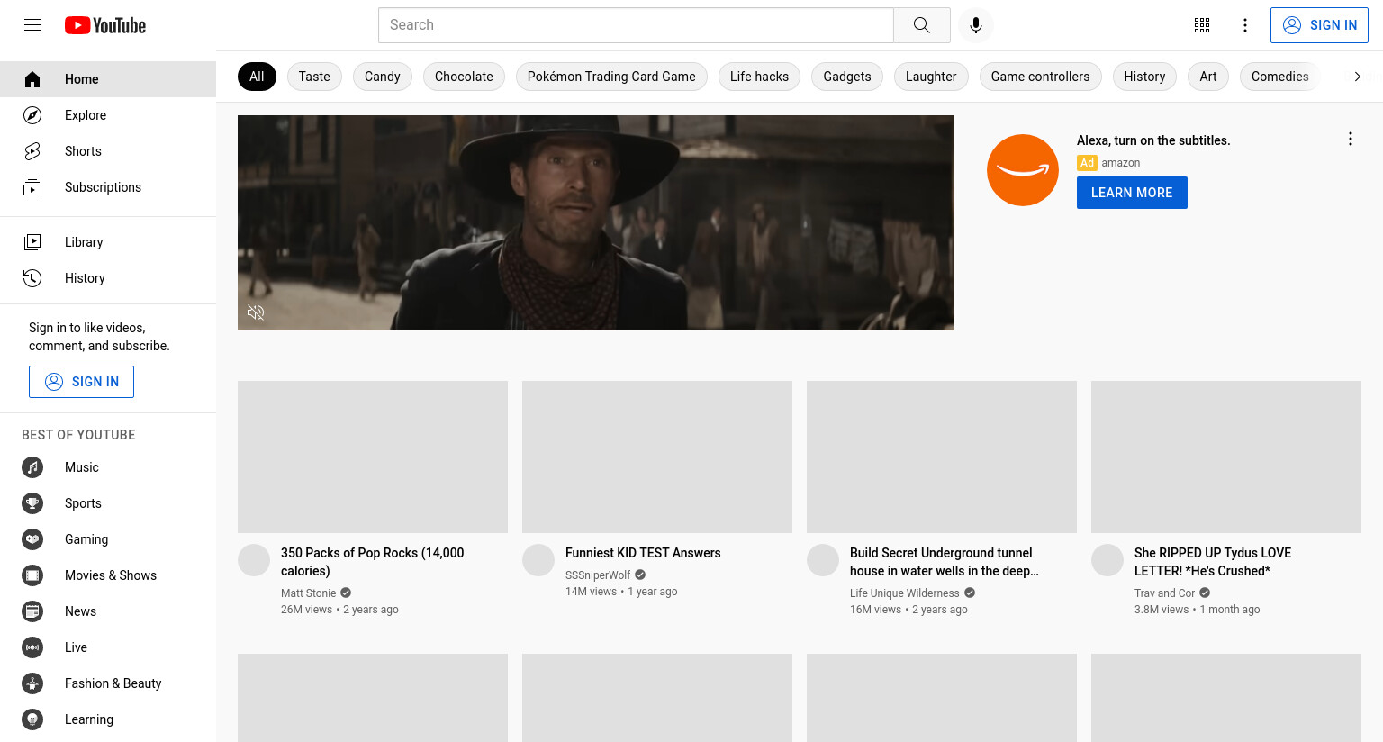
Task: Click the top-right SIGN IN button
Action: point(1319,25)
